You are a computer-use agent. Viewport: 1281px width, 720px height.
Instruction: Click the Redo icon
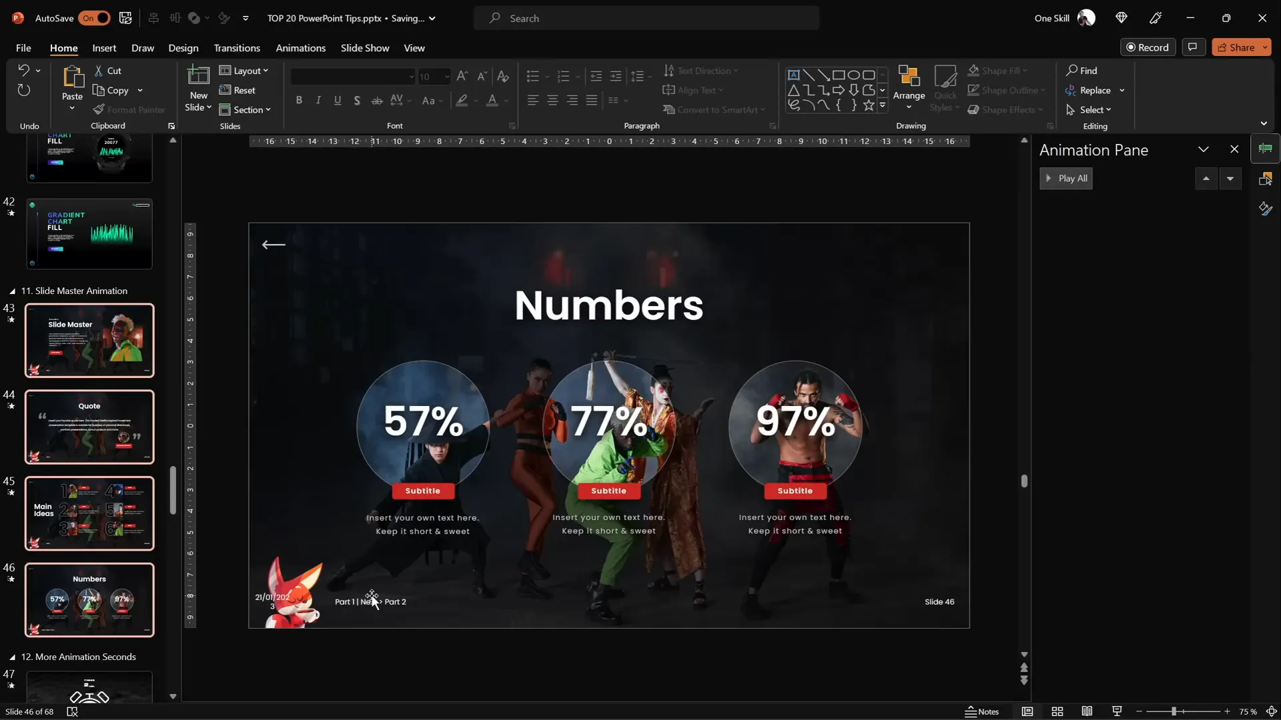[23, 90]
